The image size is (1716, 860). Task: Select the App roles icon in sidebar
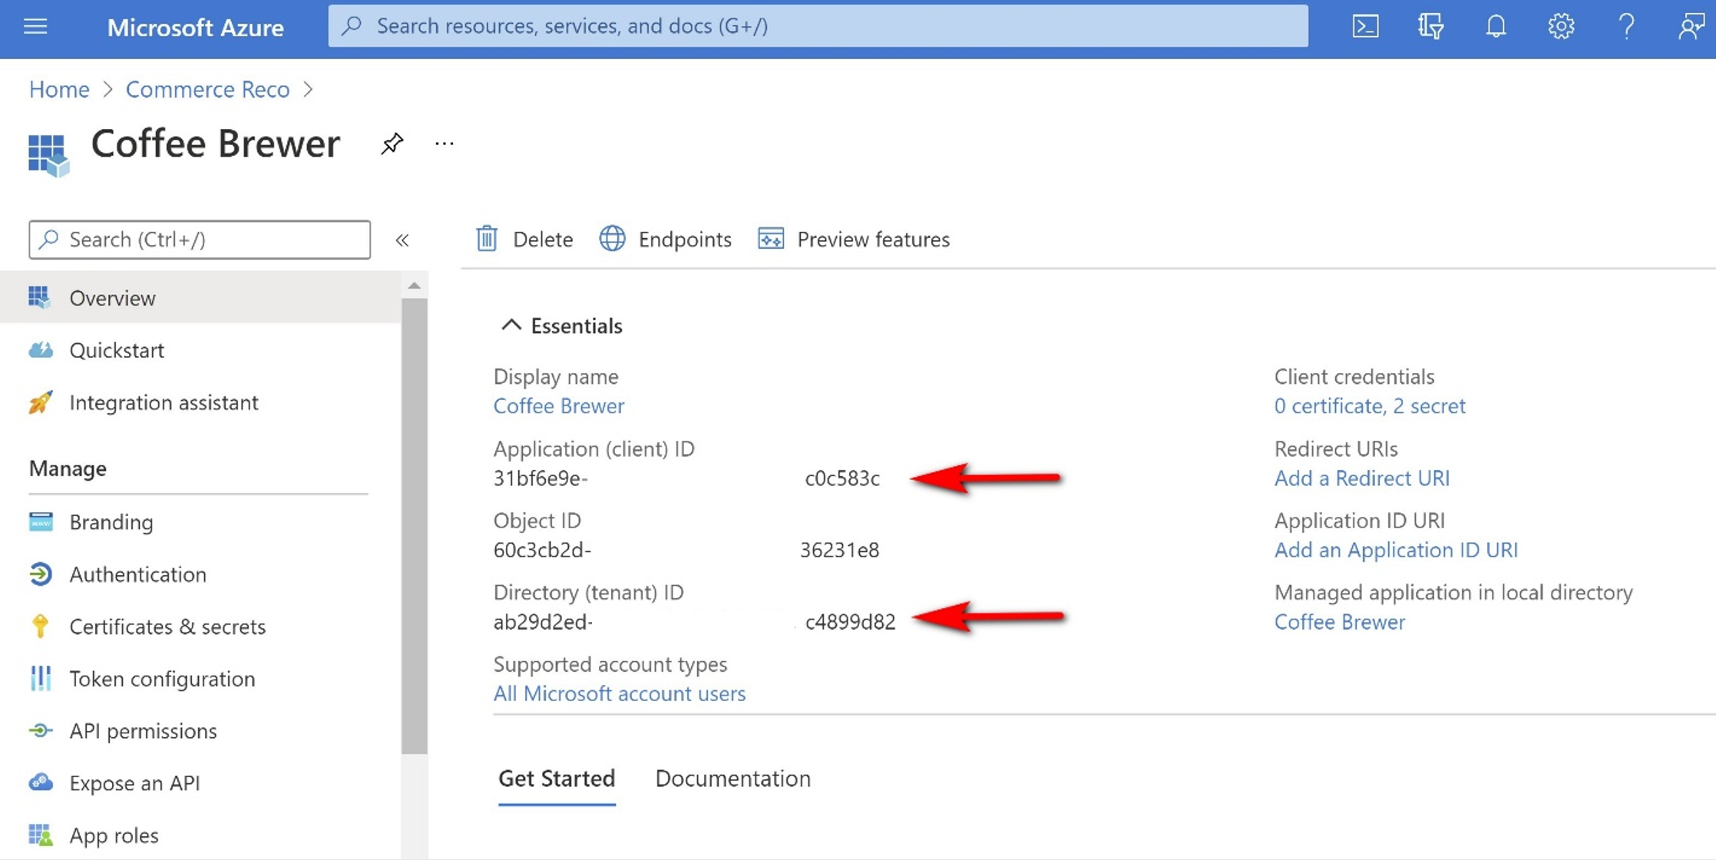pos(39,835)
